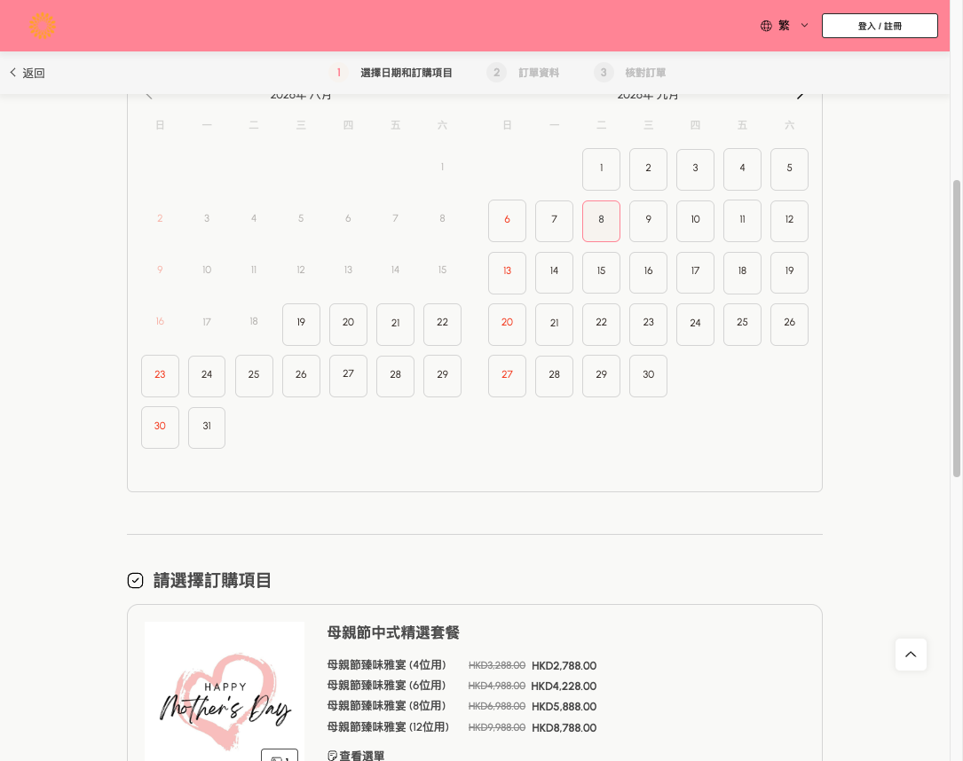Pick September 13 in the calendar
The image size is (963, 761).
[x=508, y=272]
